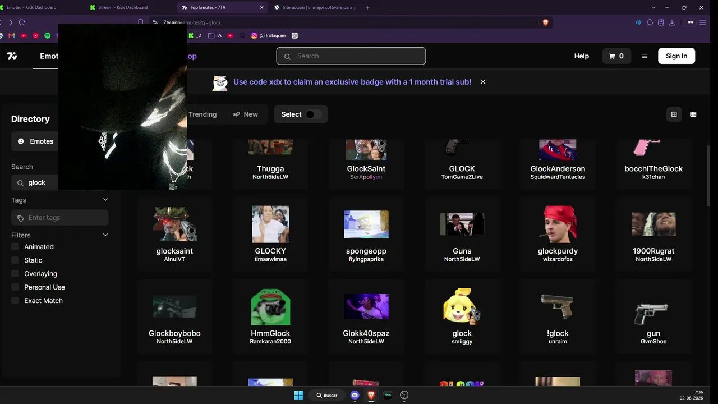This screenshot has height=404, width=718.
Task: Open the glock emote by smiiggy
Action: pos(462,307)
